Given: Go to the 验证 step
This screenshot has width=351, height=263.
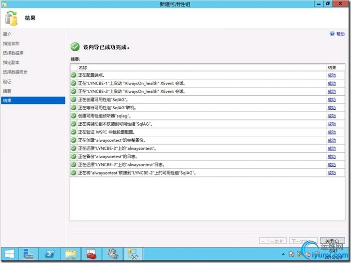Looking at the screenshot, I should click(x=7, y=82).
